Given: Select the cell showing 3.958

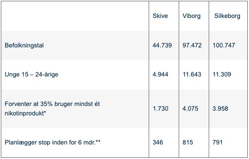Looking at the screenshot, I should point(220,109).
